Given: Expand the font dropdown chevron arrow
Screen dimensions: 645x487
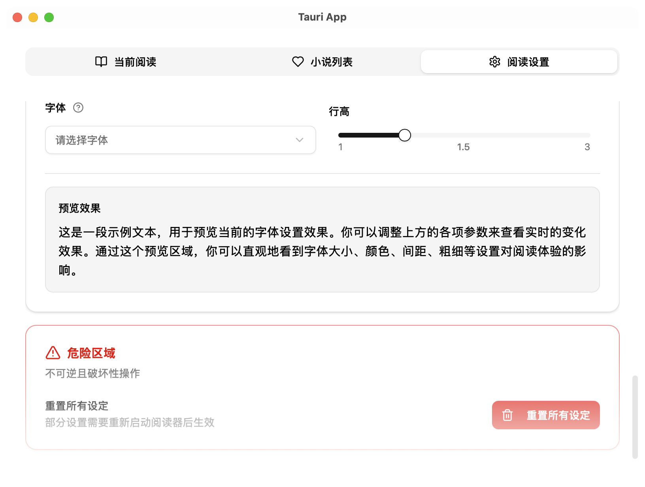Looking at the screenshot, I should pyautogui.click(x=300, y=140).
